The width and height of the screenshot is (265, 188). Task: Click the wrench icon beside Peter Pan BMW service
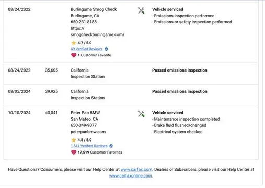tap(141, 114)
